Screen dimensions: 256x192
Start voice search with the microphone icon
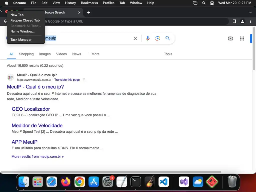(147, 38)
